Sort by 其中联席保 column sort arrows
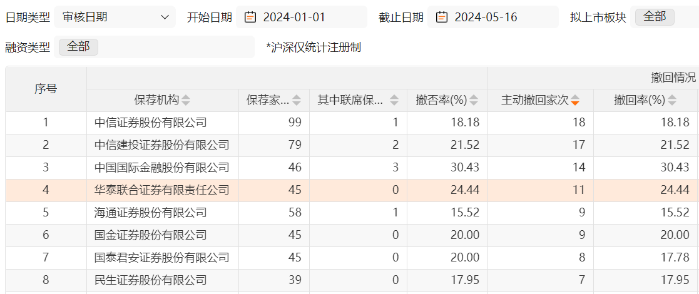699x294 pixels. pos(394,101)
